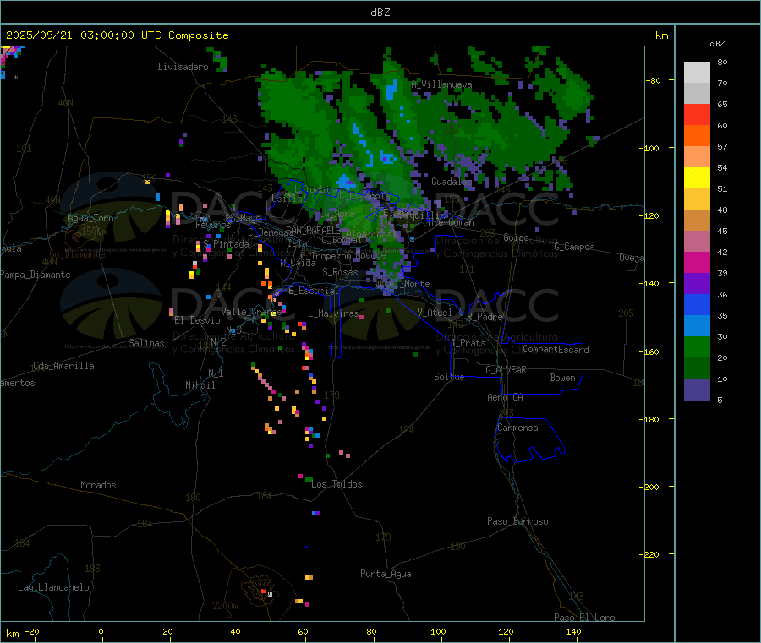This screenshot has height=643, width=761.
Task: Click the Agua_Toro location label
Action: (90, 218)
